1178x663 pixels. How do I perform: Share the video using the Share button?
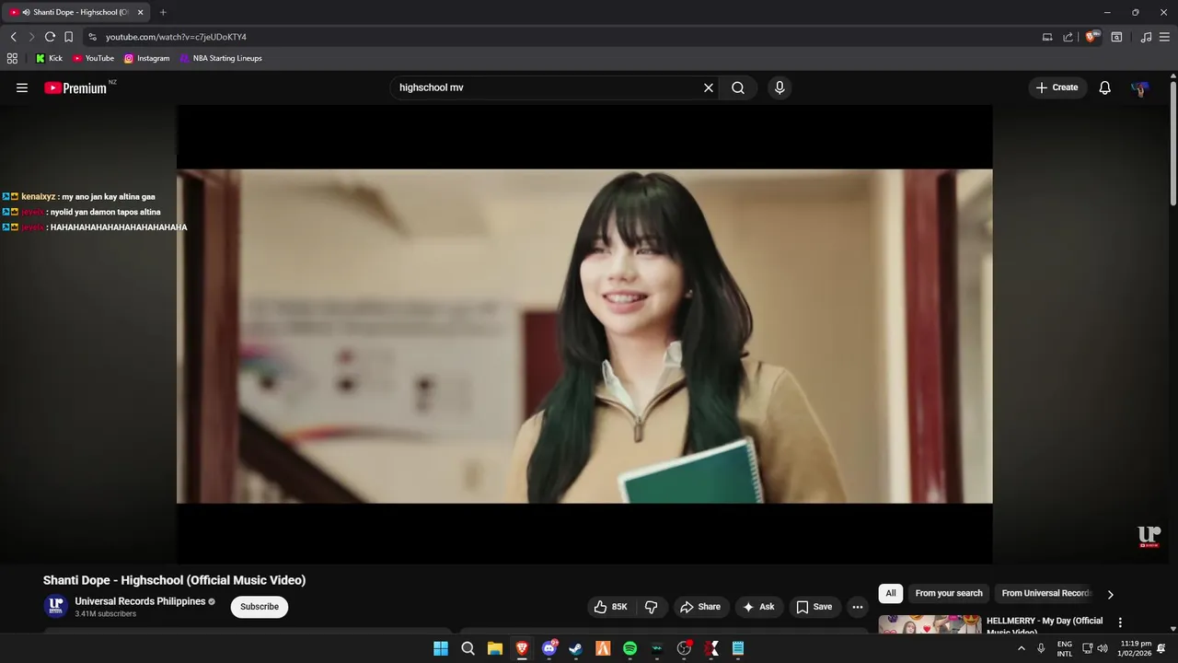[x=700, y=607]
